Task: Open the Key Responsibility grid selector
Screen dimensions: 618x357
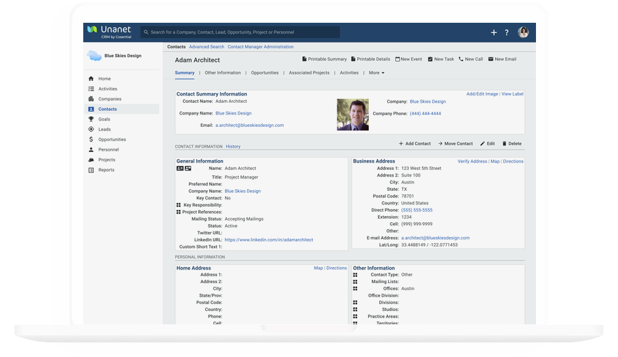Action: point(179,205)
